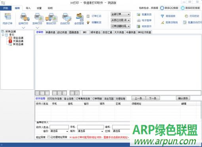Screen dimensions: 202x147
Task: Focus the 收件人姓名 input field
Action: (59, 127)
